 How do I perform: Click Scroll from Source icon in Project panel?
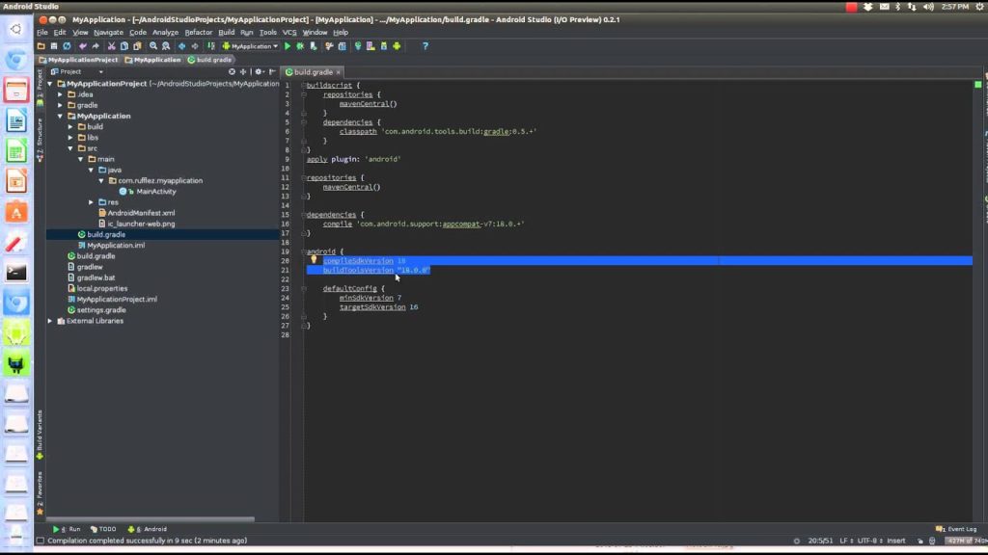click(232, 71)
